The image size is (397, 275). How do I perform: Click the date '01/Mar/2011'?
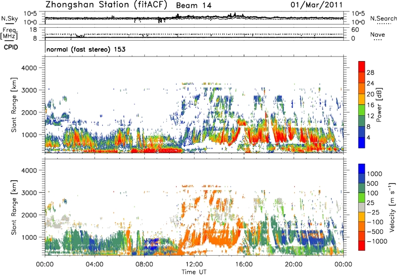pyautogui.click(x=317, y=5)
